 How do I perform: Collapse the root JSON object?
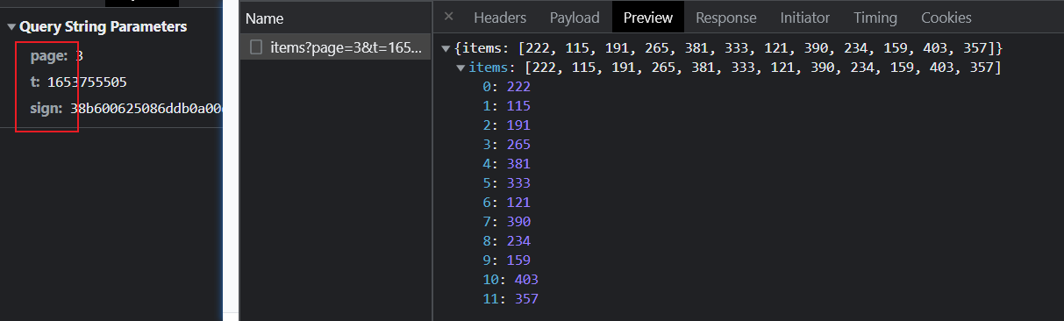(x=446, y=48)
